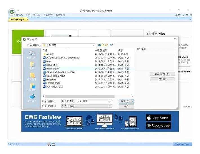Click the DWG FastView application logo button
This screenshot has height=154, width=200.
(x=12, y=12)
